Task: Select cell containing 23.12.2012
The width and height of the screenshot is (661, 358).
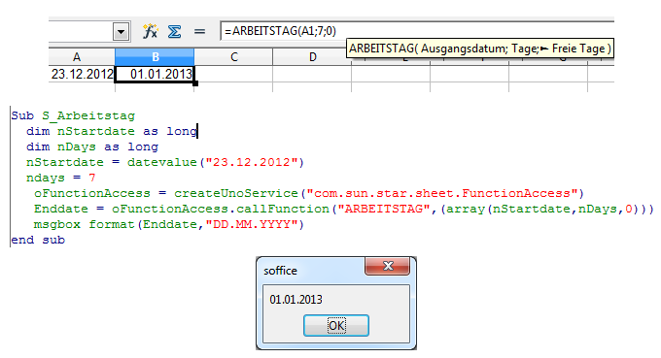Action: (x=82, y=74)
